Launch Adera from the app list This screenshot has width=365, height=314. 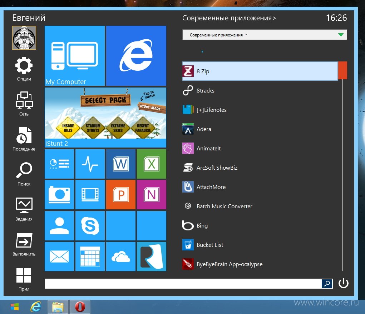(260, 129)
